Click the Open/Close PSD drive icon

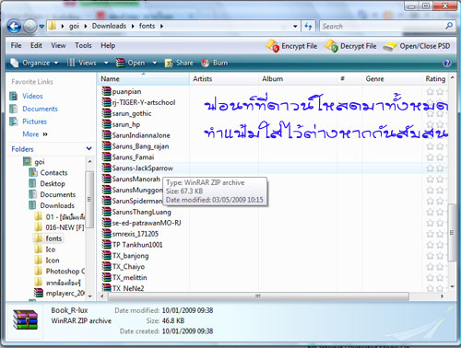pyautogui.click(x=390, y=47)
